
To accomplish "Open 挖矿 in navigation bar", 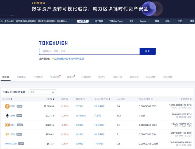I will click(x=132, y=21).
